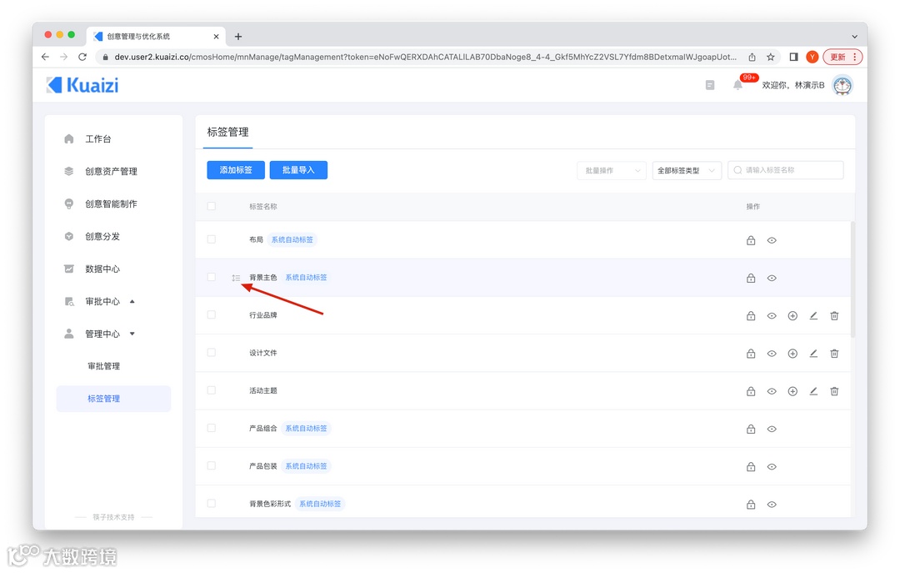
Task: Open 创意分发 in the sidebar
Action: pyautogui.click(x=102, y=236)
